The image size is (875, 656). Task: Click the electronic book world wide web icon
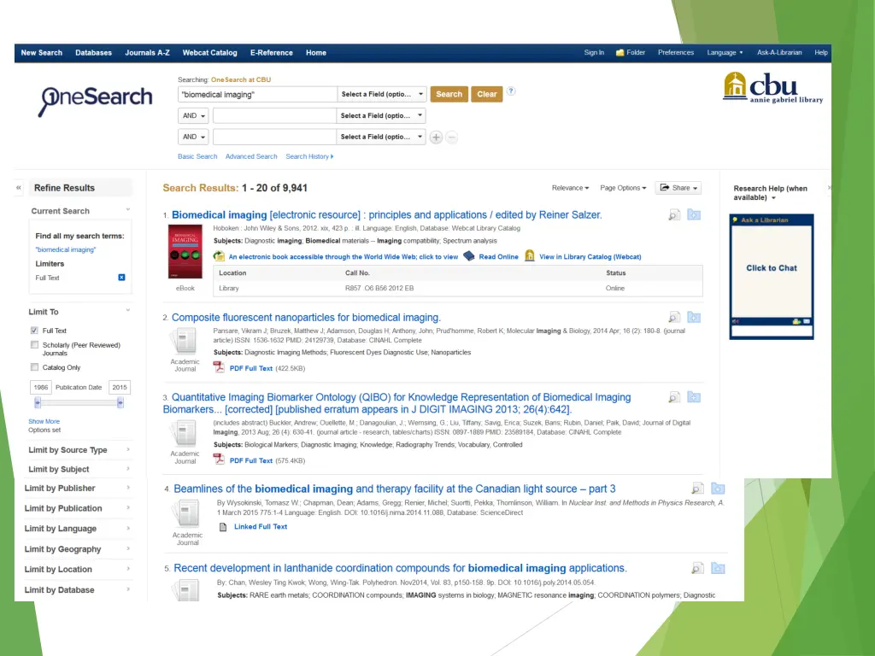[x=219, y=256]
